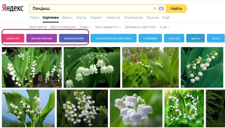Select the purple нигматжанова tag
225x128 pixels.
(x=41, y=38)
